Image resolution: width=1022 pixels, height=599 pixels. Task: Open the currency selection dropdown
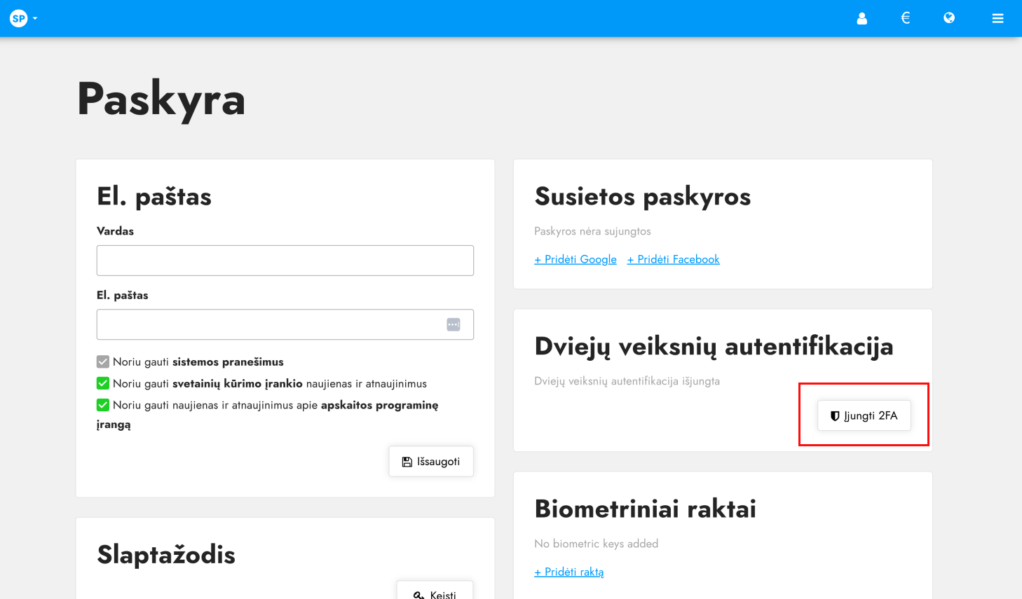click(x=905, y=18)
